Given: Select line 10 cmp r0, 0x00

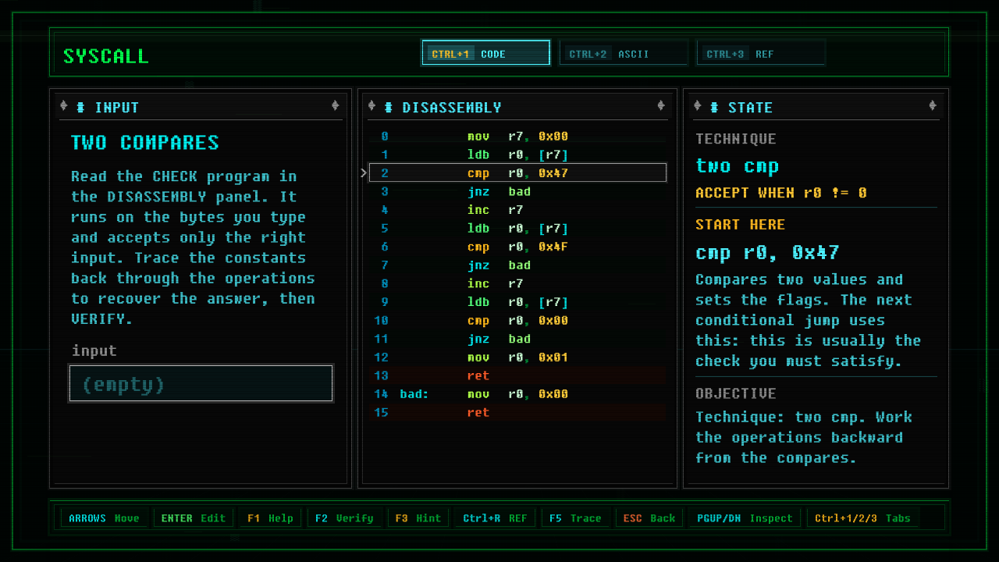Looking at the screenshot, I should click(x=517, y=320).
